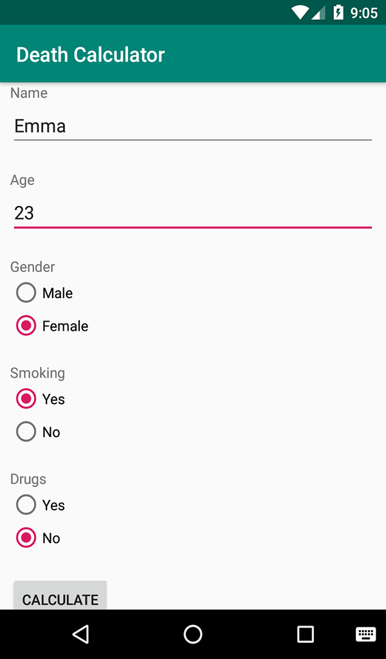Select the Female gender radio button
The width and height of the screenshot is (386, 659).
tap(26, 326)
